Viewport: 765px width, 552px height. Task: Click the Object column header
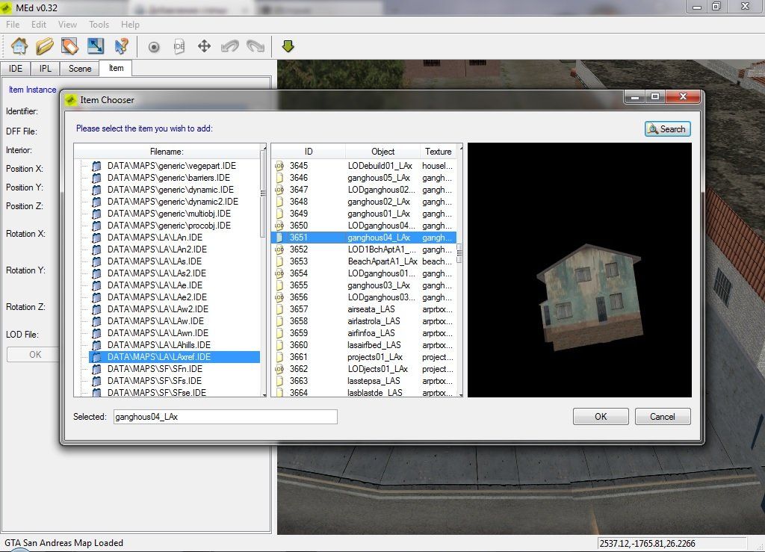[x=382, y=152]
